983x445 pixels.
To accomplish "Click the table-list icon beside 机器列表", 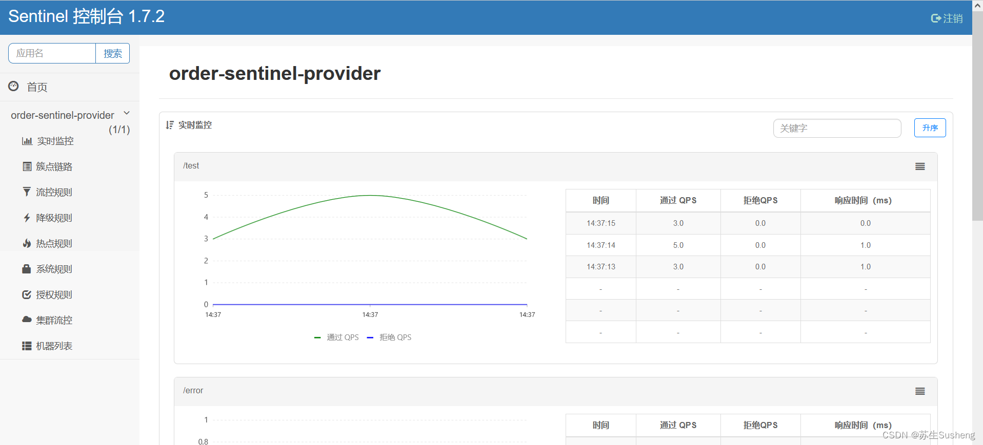I will pos(27,346).
